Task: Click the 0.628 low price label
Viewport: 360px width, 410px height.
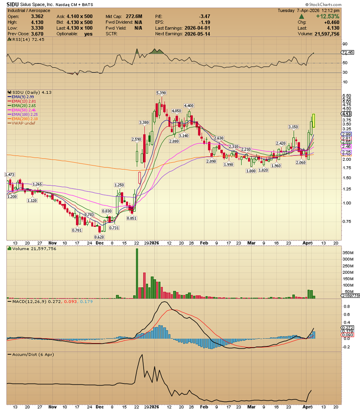Action: point(99,237)
